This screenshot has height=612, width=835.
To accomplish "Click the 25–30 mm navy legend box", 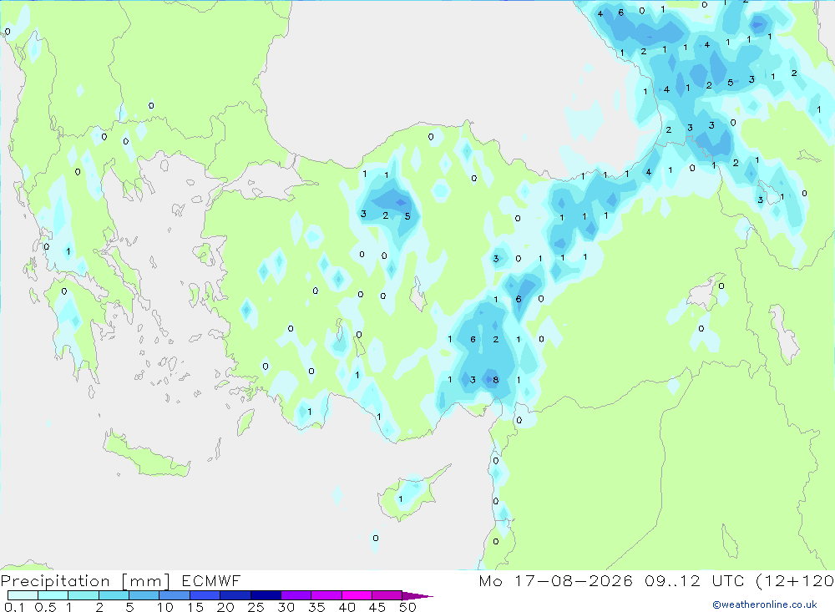I will [266, 595].
